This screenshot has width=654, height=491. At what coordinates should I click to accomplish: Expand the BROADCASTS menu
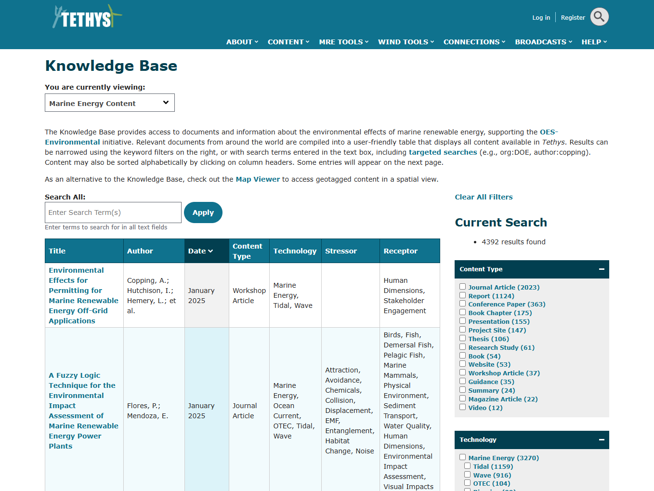coord(544,42)
